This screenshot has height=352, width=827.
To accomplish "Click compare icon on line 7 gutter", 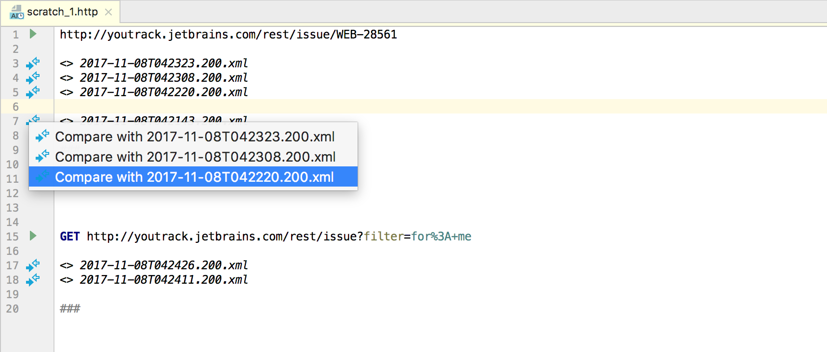I will click(33, 119).
